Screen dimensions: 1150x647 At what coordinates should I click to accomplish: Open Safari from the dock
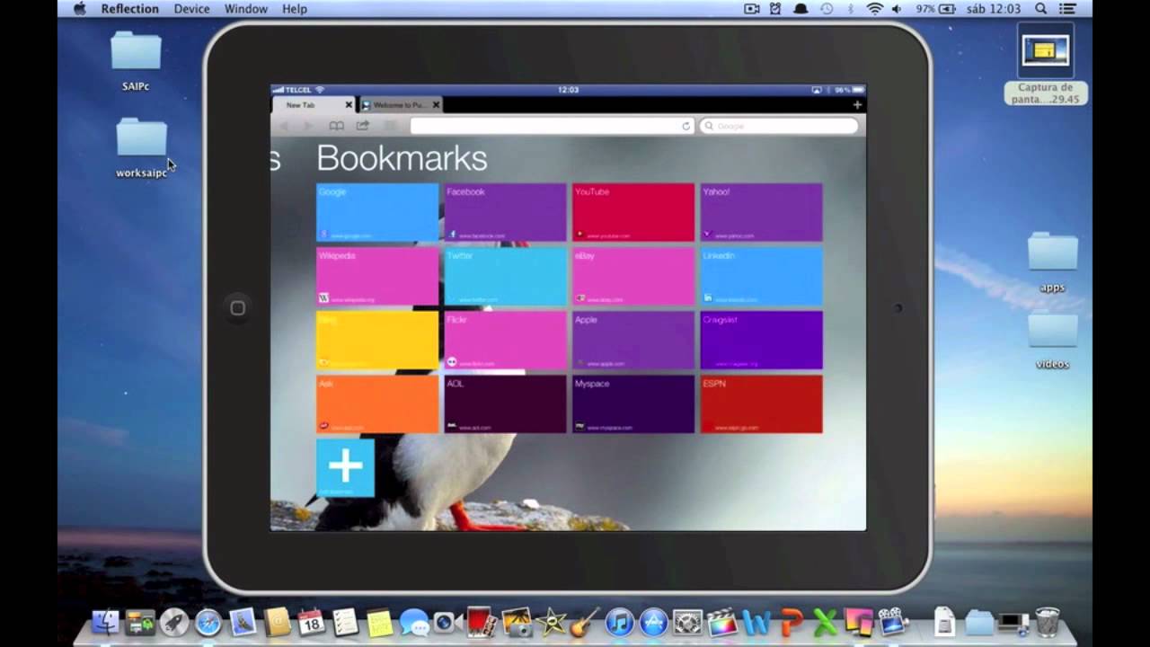pos(208,622)
